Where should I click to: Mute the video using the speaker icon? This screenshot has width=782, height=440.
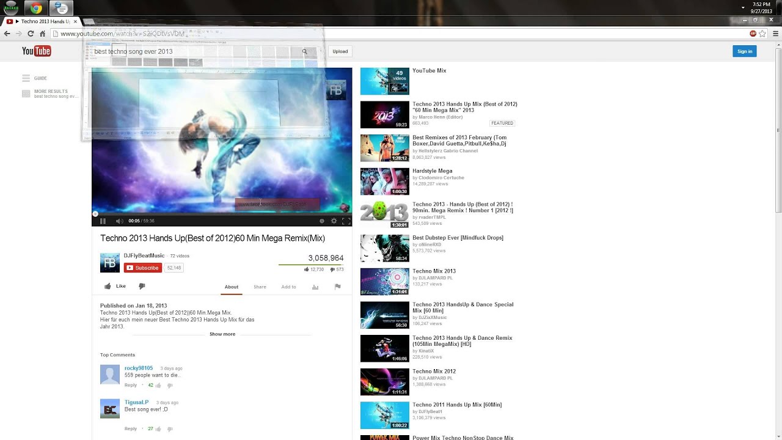point(119,221)
